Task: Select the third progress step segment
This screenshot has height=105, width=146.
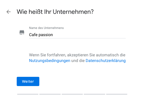Action: coord(72,94)
